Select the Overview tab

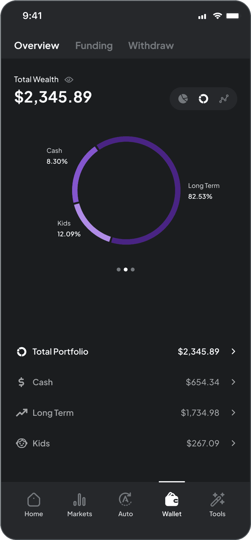pyautogui.click(x=36, y=45)
